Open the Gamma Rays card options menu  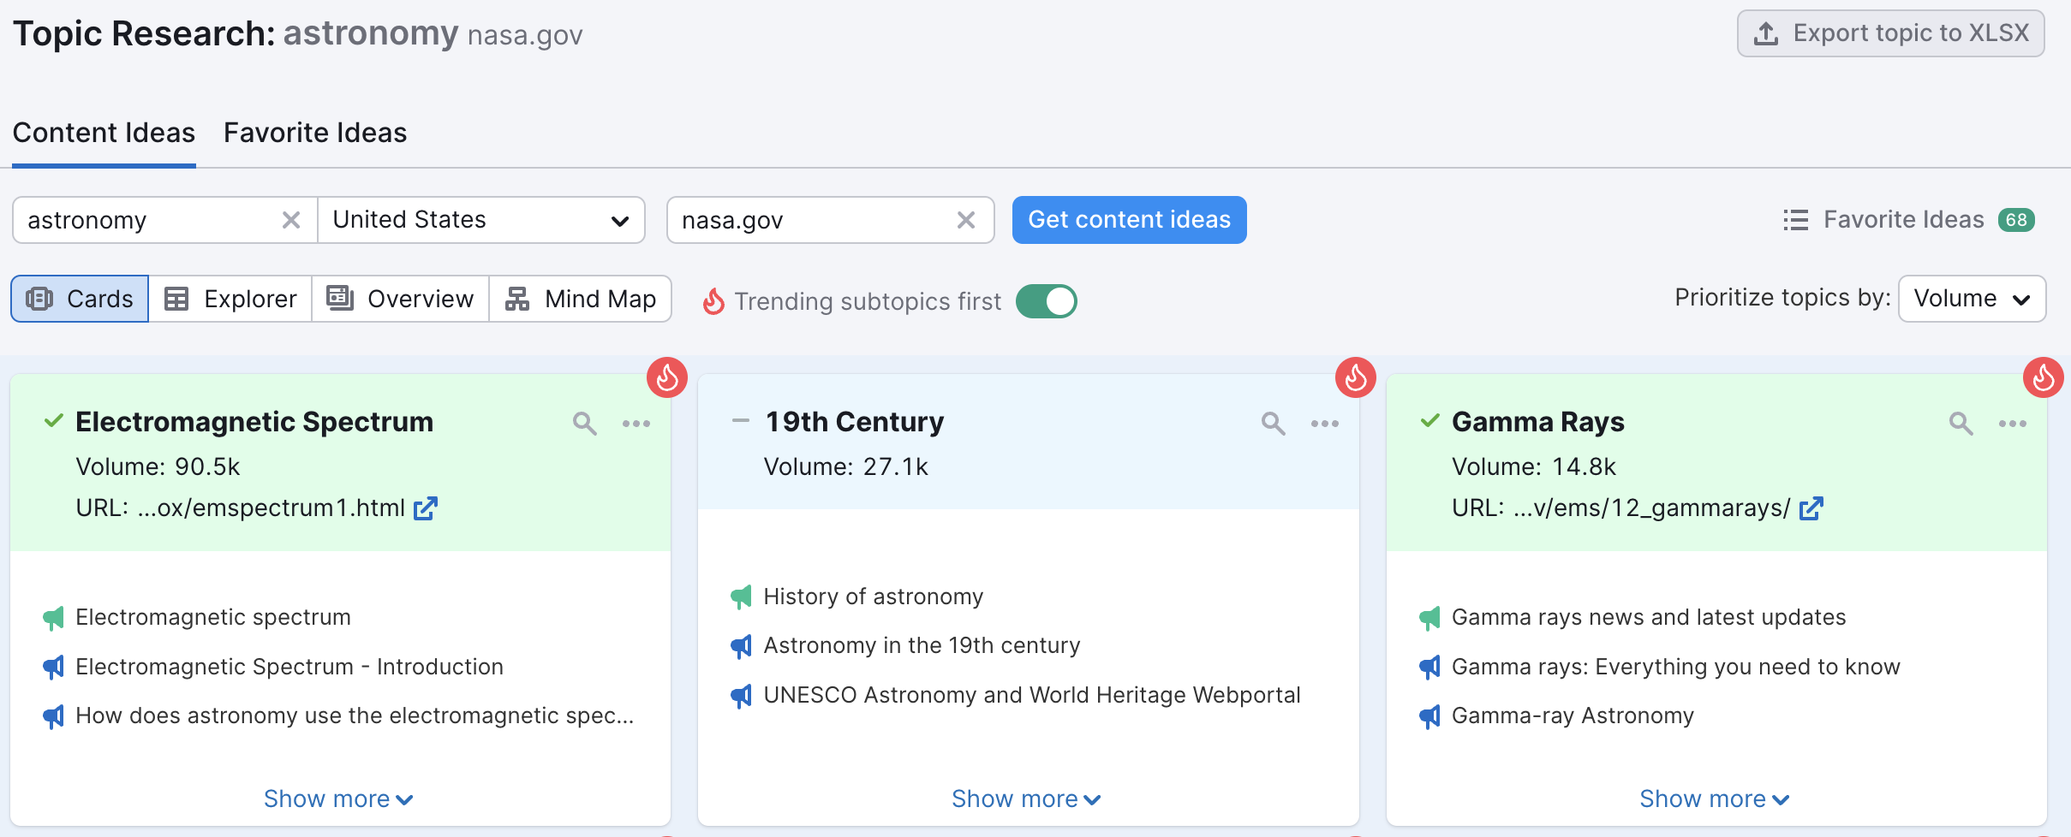coord(2012,423)
